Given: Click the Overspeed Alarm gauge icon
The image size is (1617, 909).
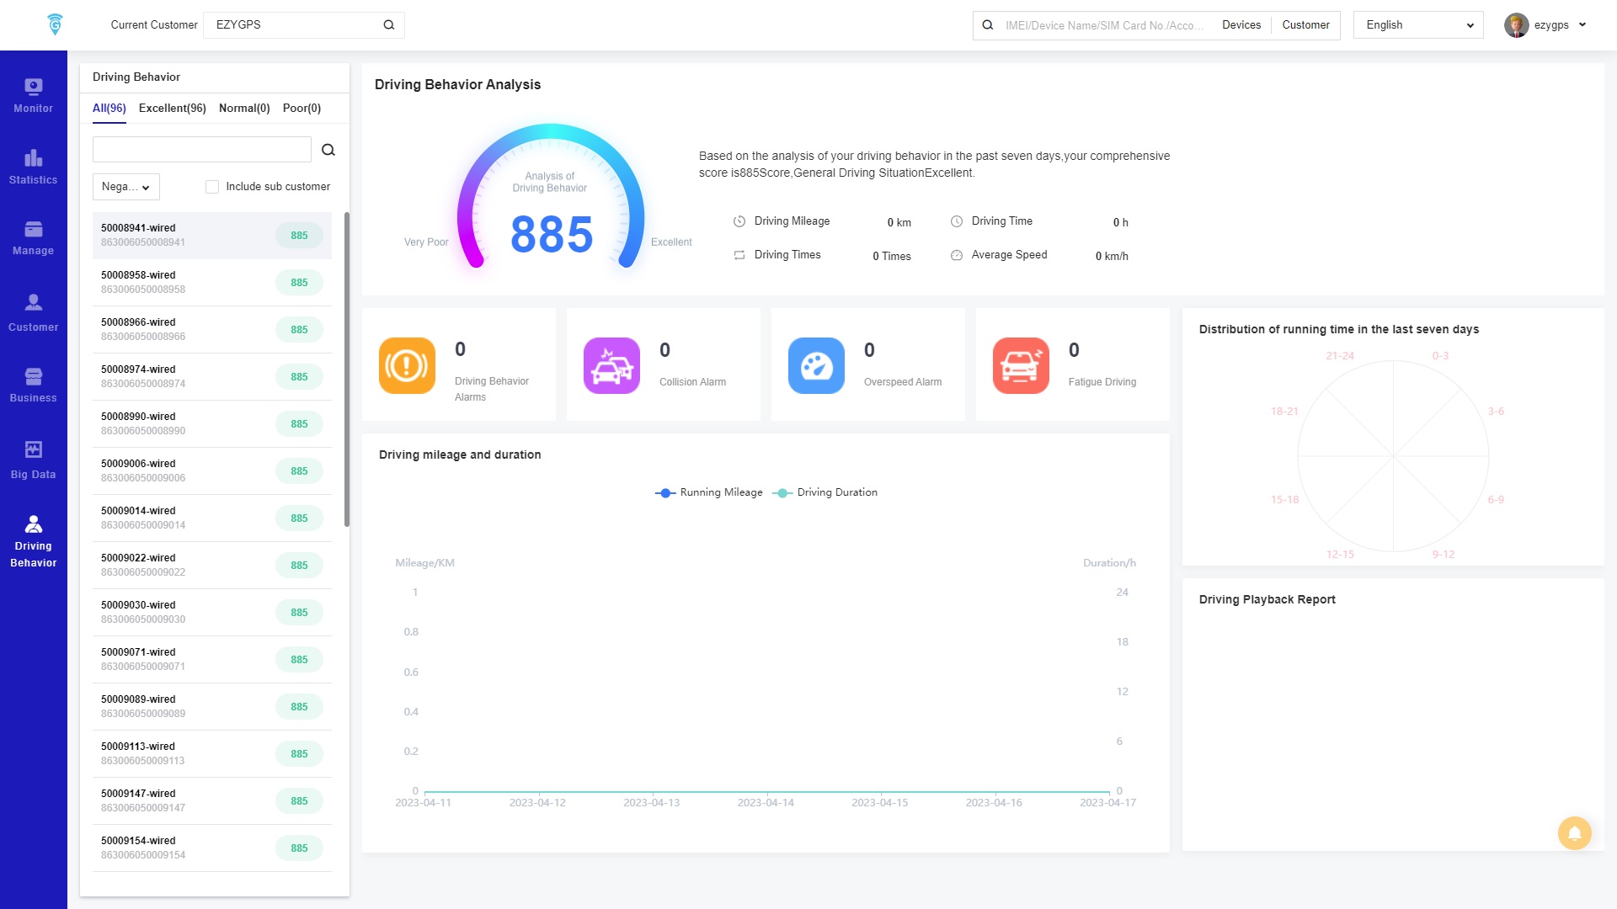Looking at the screenshot, I should [x=815, y=365].
